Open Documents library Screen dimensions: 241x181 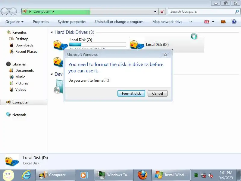pyautogui.click(x=24, y=71)
